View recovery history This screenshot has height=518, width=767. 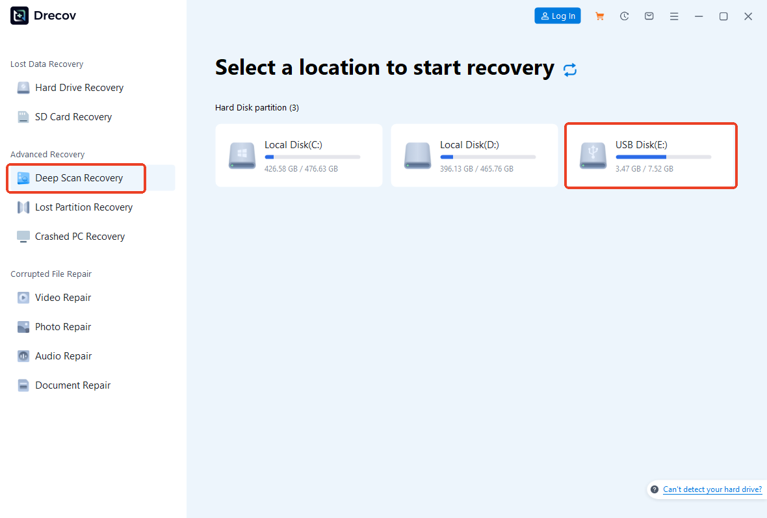[624, 16]
